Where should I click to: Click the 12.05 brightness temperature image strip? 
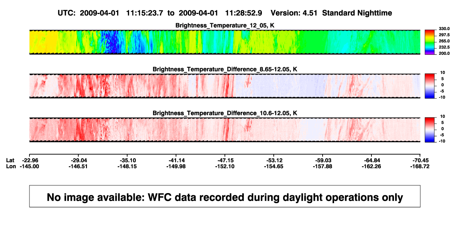[x=225, y=42]
